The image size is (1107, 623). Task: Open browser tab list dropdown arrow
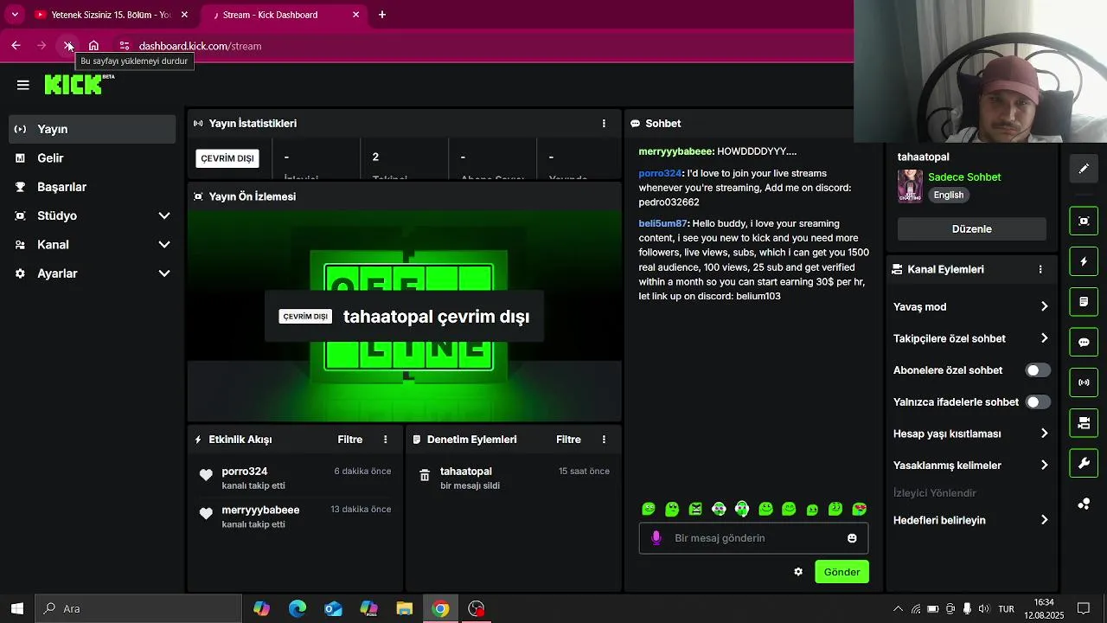pos(15,15)
